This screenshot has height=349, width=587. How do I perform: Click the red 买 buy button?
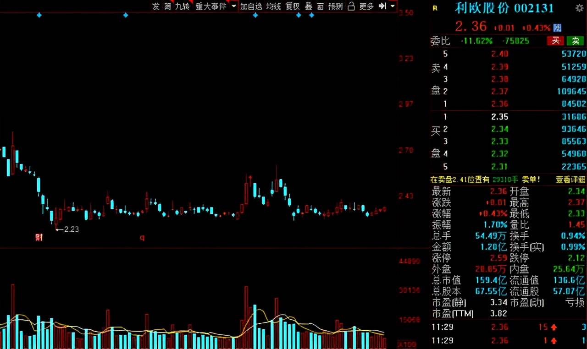[555, 41]
